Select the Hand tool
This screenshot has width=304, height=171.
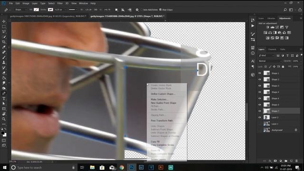[x=4, y=114]
